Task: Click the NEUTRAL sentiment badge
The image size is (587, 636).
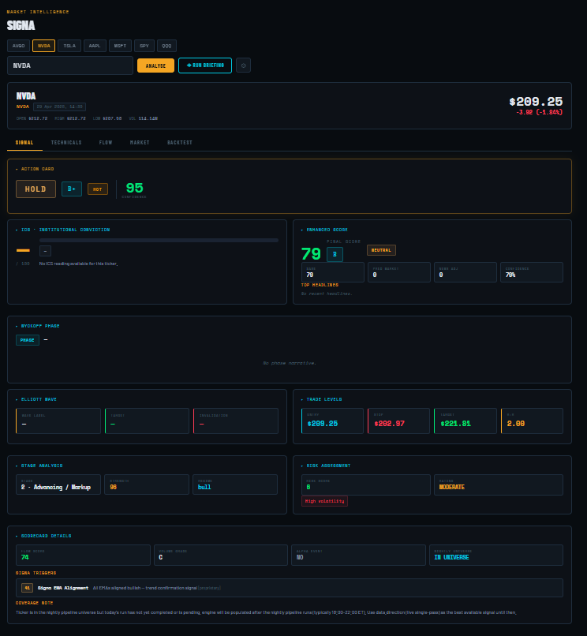Action: click(x=381, y=250)
